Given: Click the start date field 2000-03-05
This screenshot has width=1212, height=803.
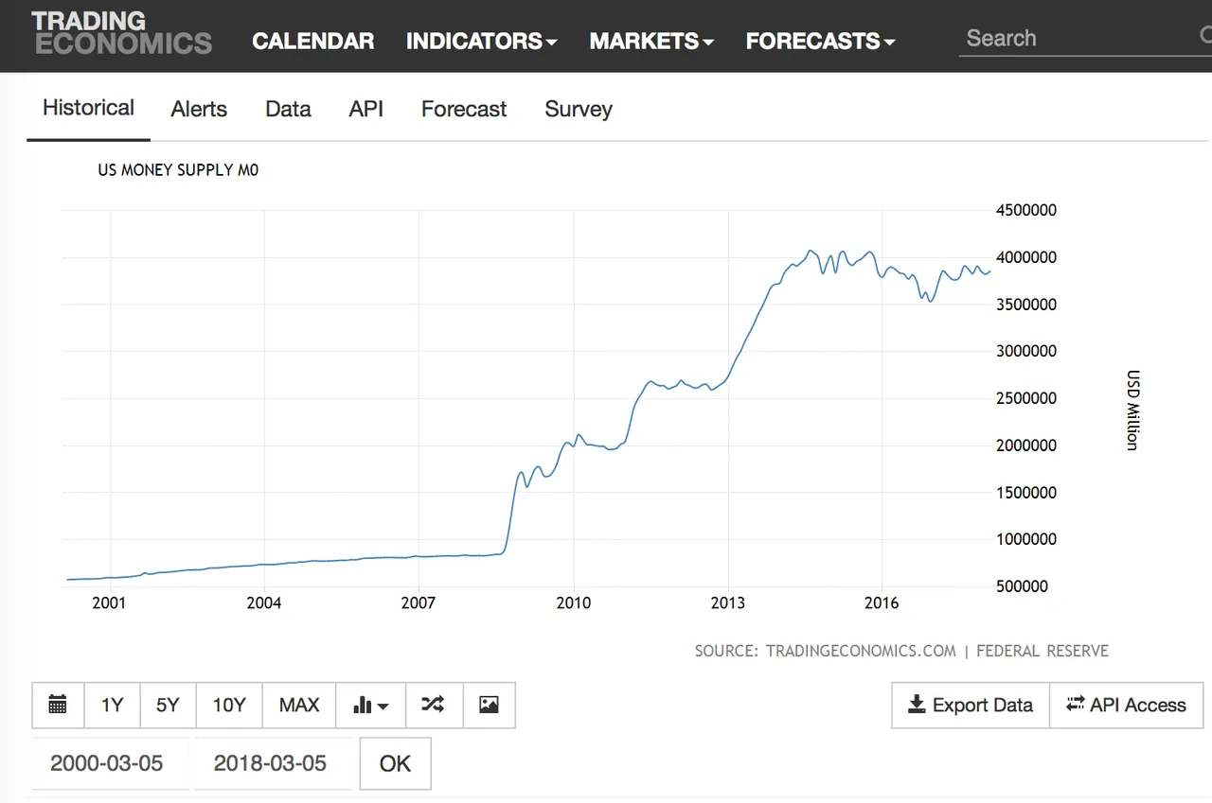Looking at the screenshot, I should pos(107,763).
